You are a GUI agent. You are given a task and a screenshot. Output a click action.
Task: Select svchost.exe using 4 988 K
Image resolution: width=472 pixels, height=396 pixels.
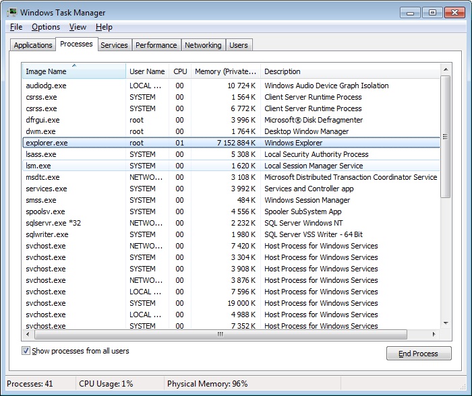click(231, 315)
